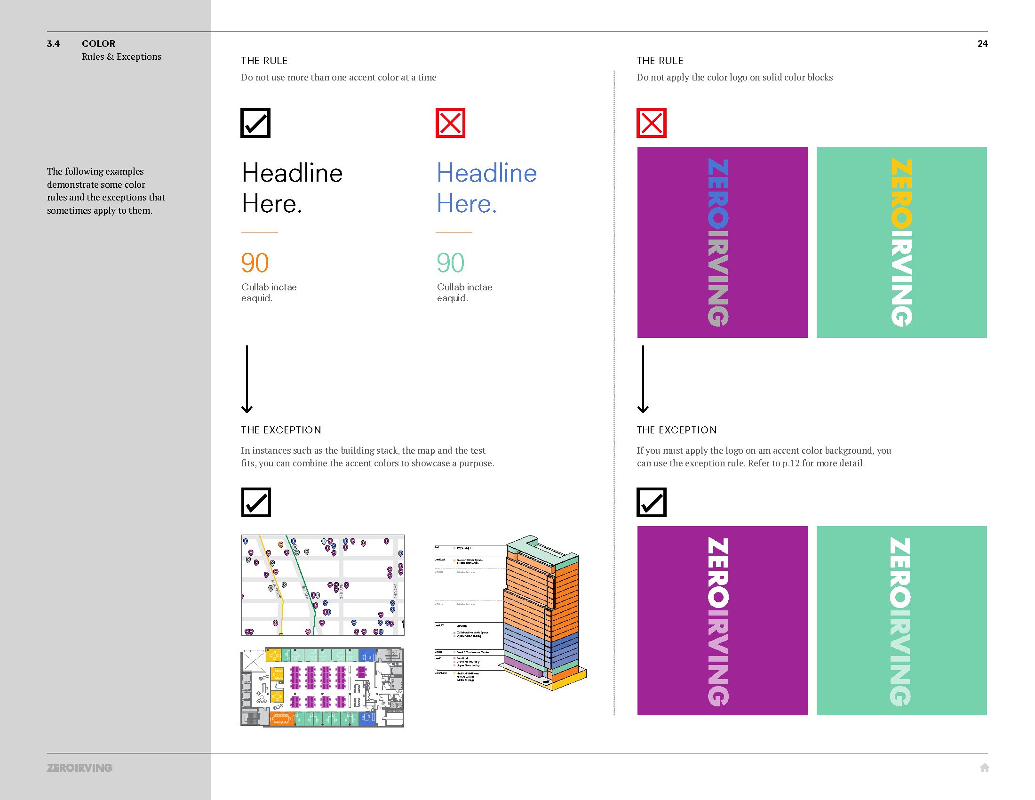Click the red X above purple logo block

651,123
